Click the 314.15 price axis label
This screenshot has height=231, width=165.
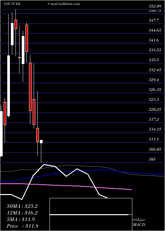click(x=154, y=129)
